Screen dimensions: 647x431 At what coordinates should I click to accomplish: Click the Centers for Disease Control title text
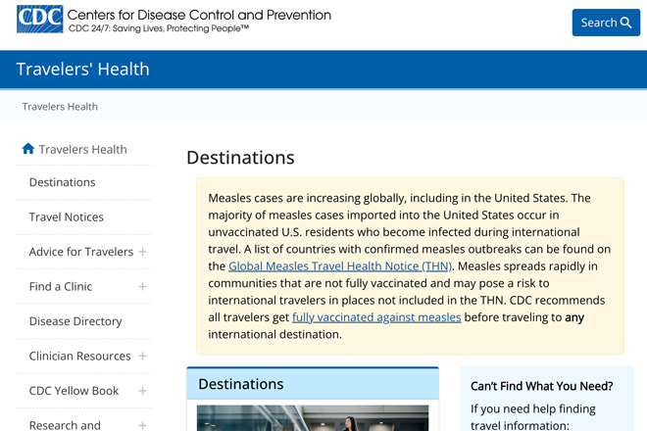point(199,15)
